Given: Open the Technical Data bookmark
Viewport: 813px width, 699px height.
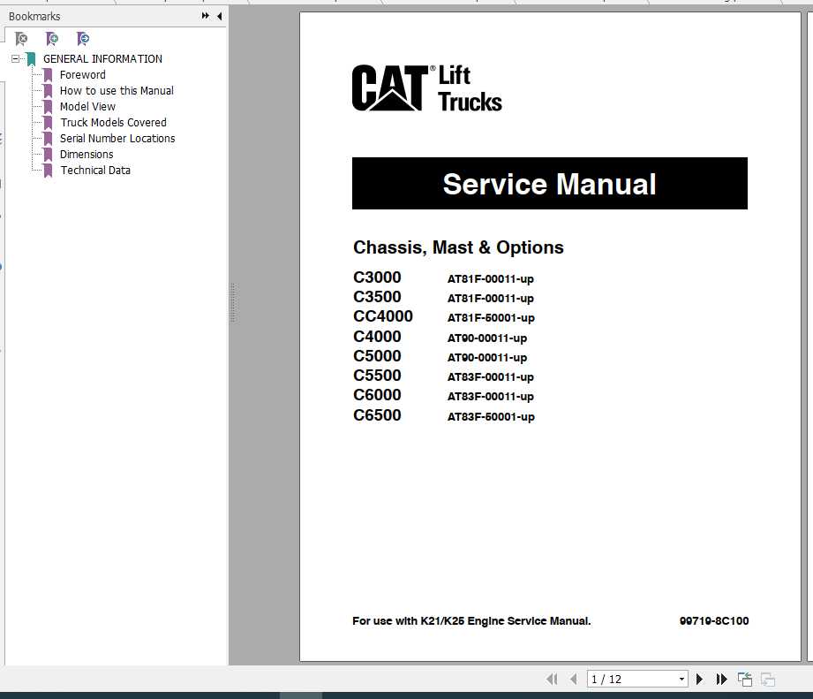Looking at the screenshot, I should [95, 171].
